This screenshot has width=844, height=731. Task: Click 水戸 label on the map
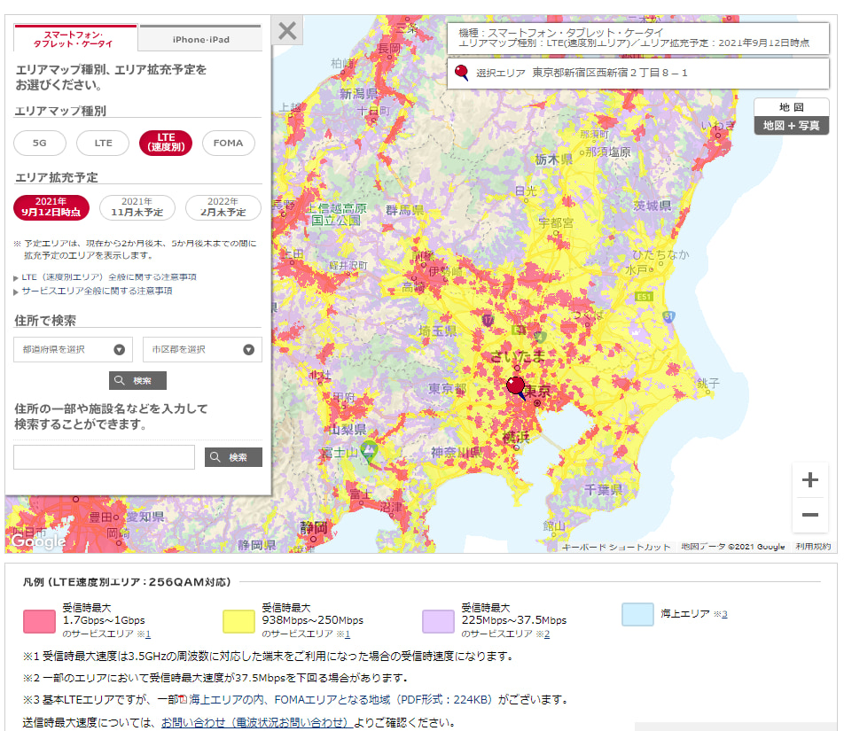(637, 269)
